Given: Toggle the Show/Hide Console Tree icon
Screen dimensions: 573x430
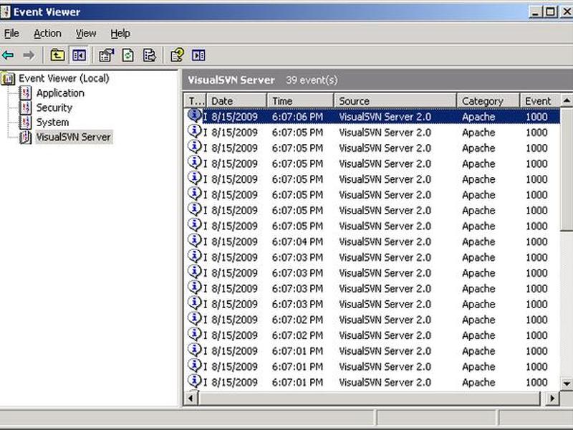Looking at the screenshot, I should (x=79, y=56).
